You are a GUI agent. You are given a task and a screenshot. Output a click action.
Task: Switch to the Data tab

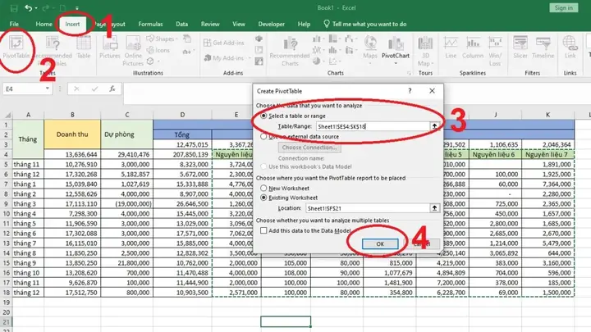181,24
